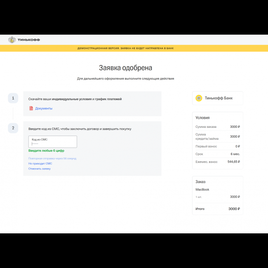Click the step 1 number badge
This screenshot has height=268, width=268.
(13, 98)
